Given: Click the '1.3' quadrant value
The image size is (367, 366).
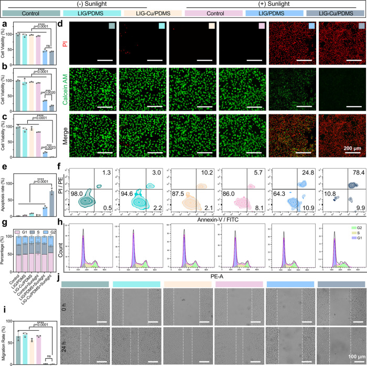Looking at the screenshot, I should click(106, 173).
